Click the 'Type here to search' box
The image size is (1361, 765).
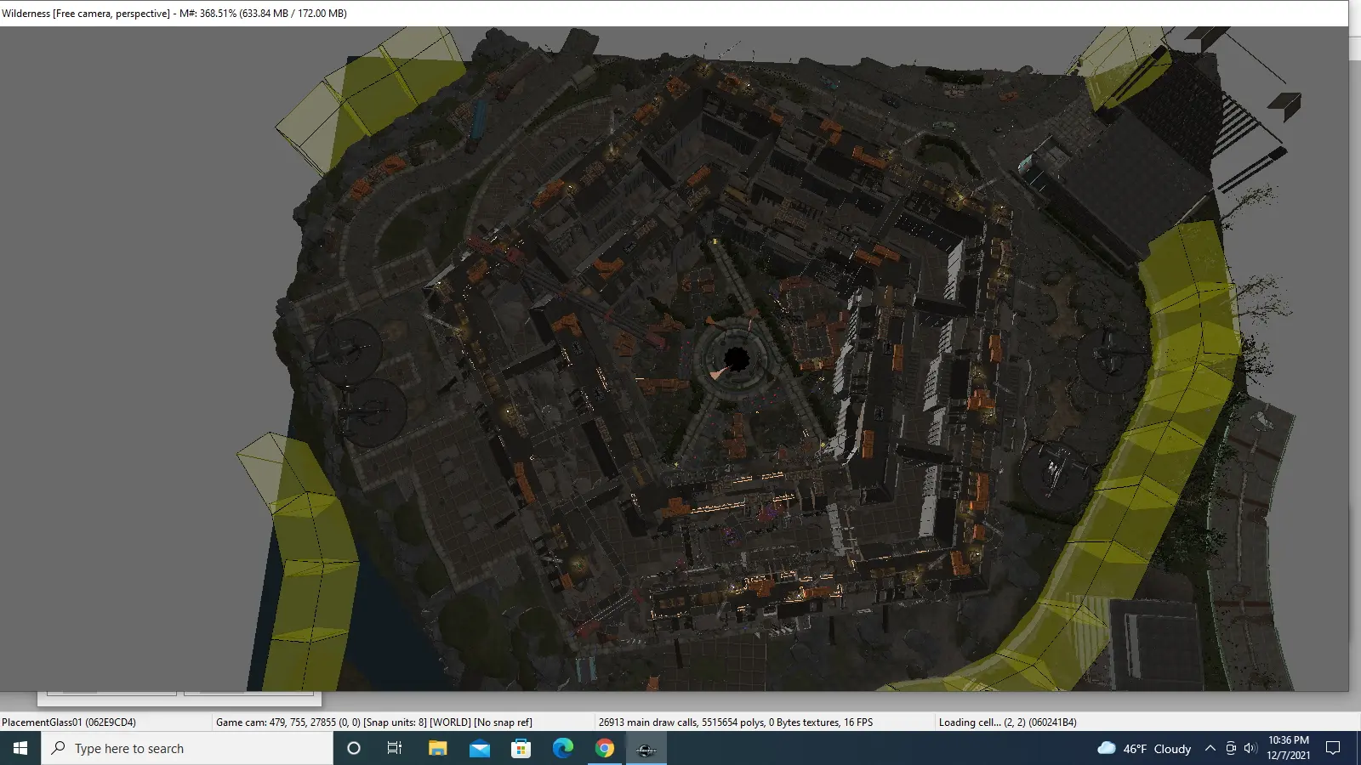(187, 748)
